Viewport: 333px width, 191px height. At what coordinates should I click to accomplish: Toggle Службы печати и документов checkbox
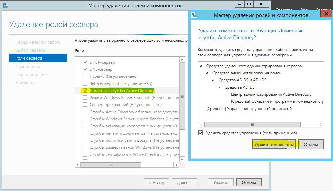click(85, 133)
